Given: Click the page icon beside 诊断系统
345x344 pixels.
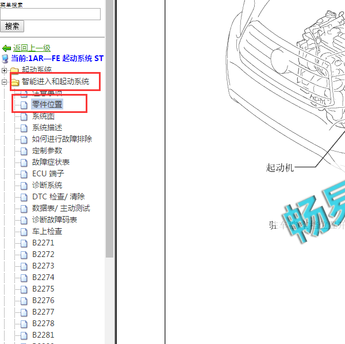Looking at the screenshot, I should [24, 186].
